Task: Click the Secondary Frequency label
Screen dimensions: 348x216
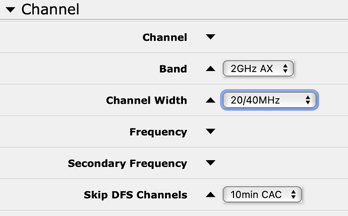Action: (x=127, y=163)
